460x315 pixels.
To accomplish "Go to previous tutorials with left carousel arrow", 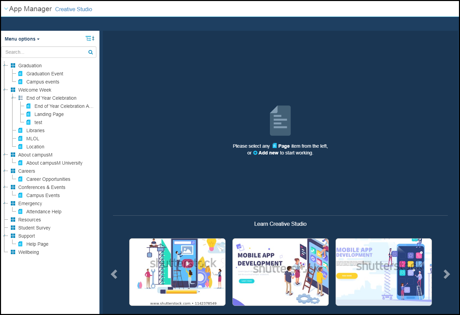I will pos(114,274).
